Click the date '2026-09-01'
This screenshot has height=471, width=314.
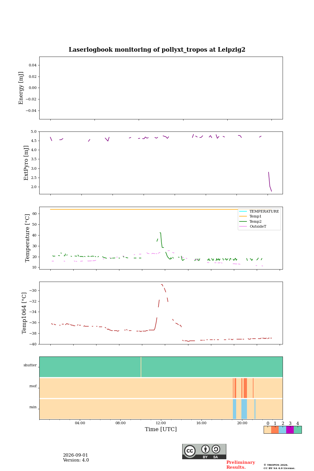coord(76,455)
